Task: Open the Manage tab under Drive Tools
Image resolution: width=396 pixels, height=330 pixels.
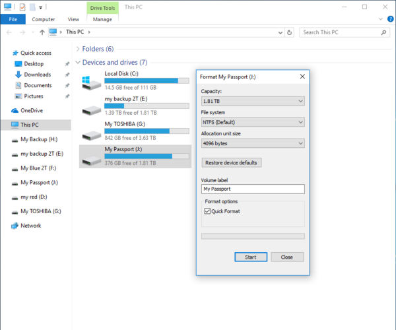Action: (x=102, y=19)
